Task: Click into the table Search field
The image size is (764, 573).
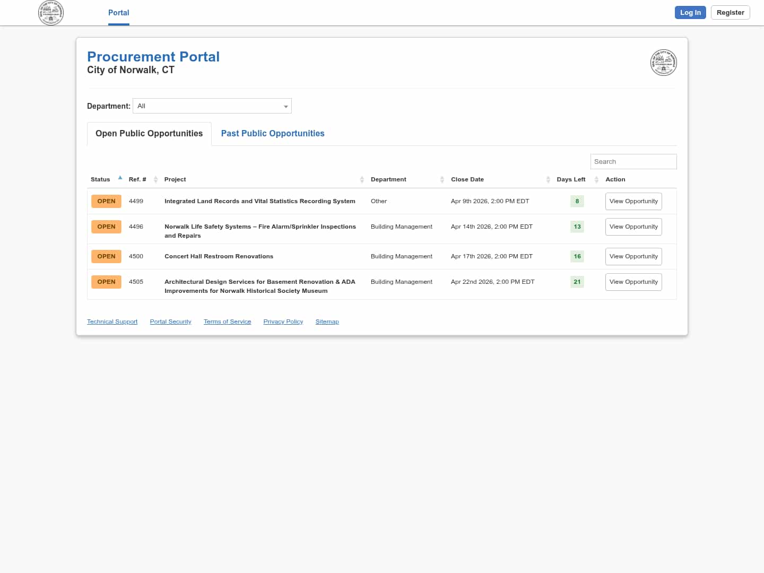Action: pos(633,162)
